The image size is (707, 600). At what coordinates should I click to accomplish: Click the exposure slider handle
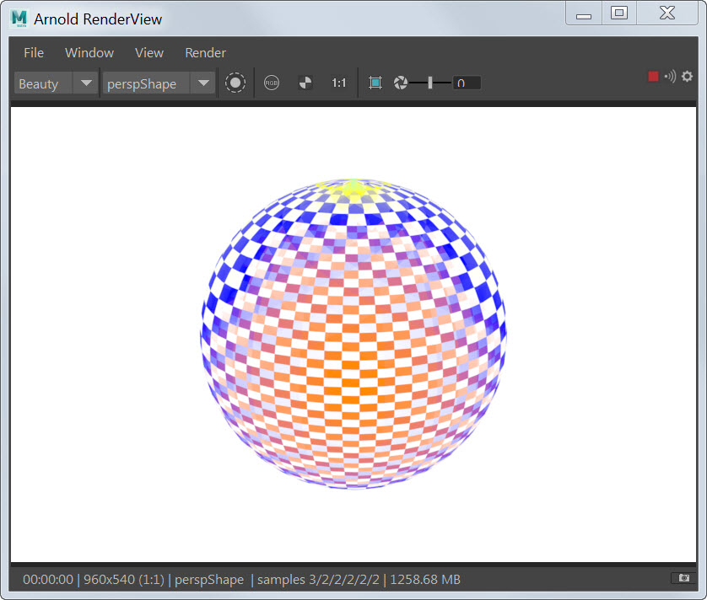(x=430, y=83)
